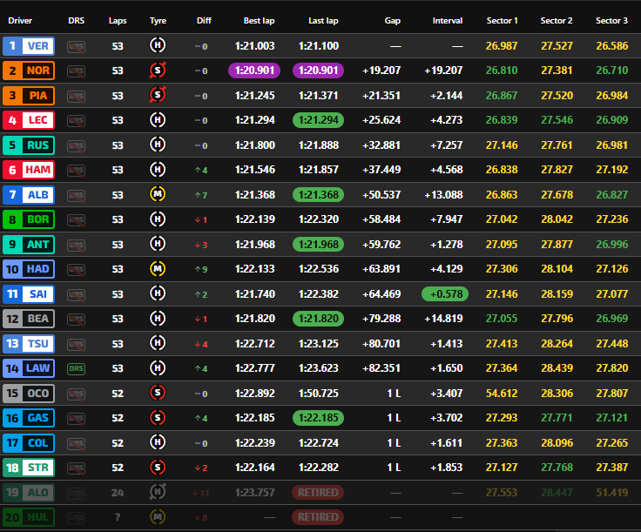Image resolution: width=641 pixels, height=532 pixels.
Task: Click the Sector 1 column header
Action: coord(502,20)
